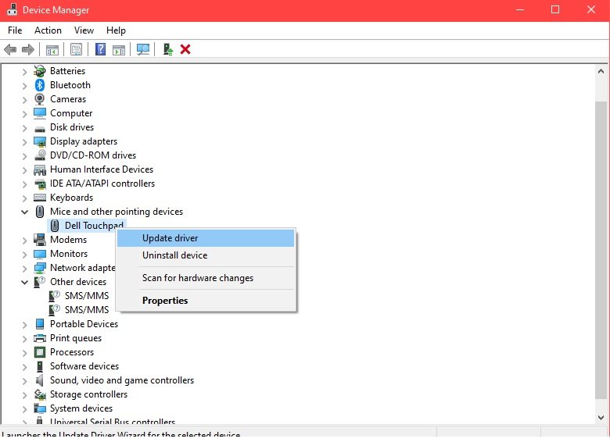Click the Forward arrow in the toolbar
This screenshot has height=442, width=610.
[x=27, y=50]
